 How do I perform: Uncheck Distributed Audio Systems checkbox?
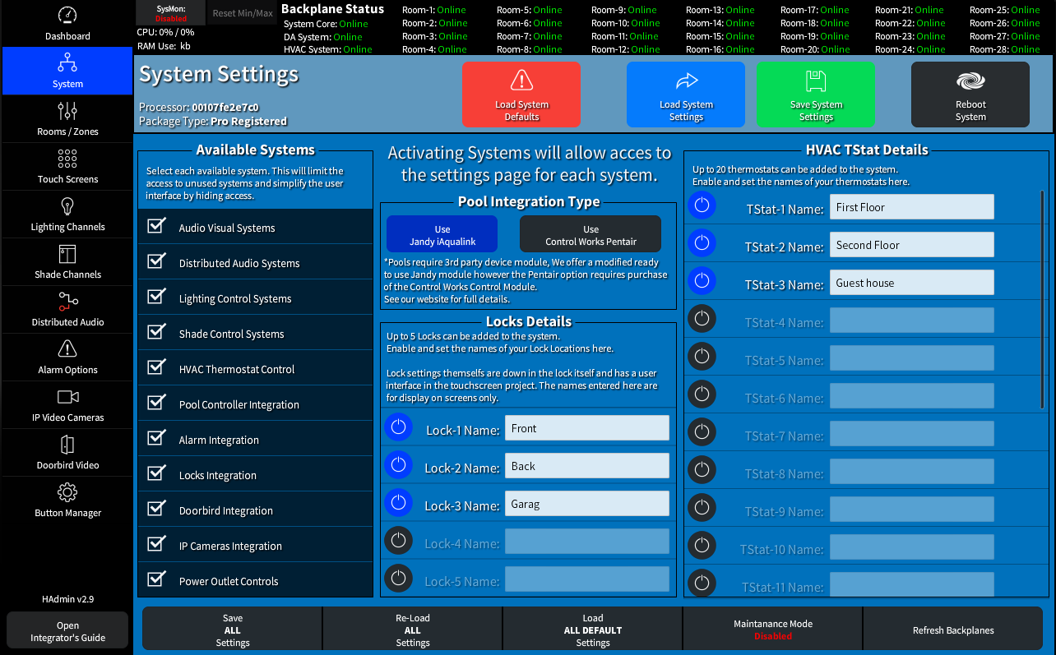pos(156,261)
